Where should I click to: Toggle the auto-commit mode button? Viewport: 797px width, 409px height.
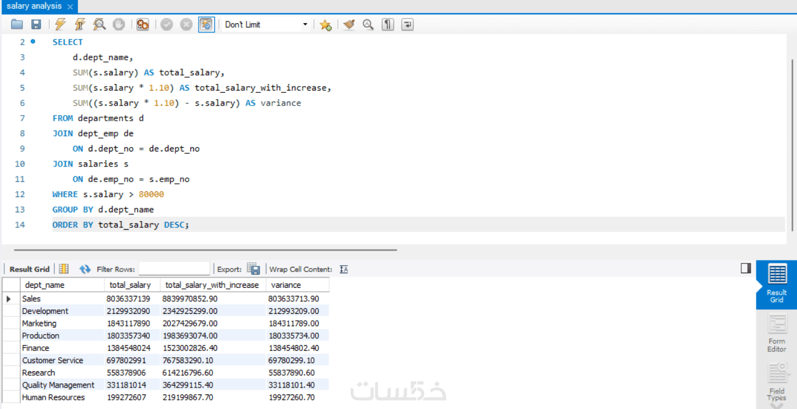click(207, 24)
